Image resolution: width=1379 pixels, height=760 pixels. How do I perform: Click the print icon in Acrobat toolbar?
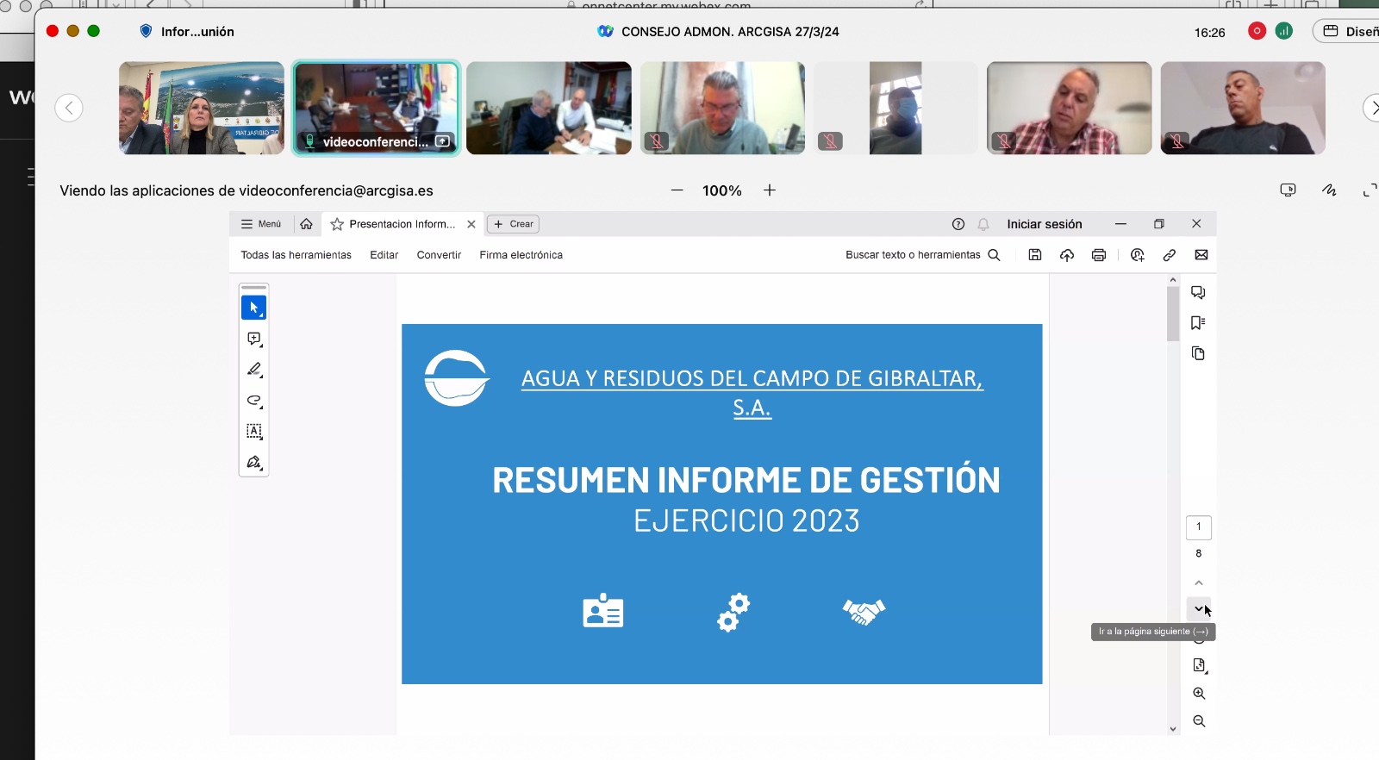[1098, 255]
